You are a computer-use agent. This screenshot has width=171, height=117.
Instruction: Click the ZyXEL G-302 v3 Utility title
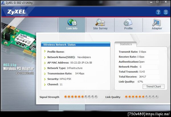click(19, 3)
